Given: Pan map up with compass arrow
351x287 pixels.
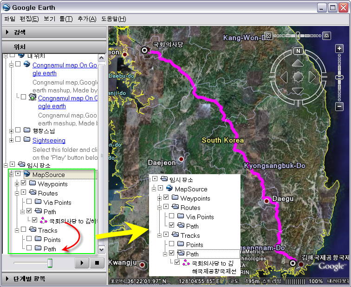Looking at the screenshot, I should (298, 63).
